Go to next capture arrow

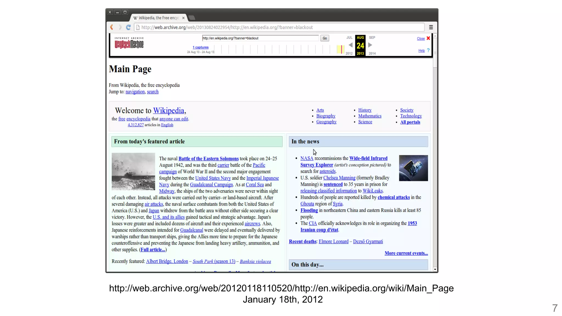(x=370, y=45)
